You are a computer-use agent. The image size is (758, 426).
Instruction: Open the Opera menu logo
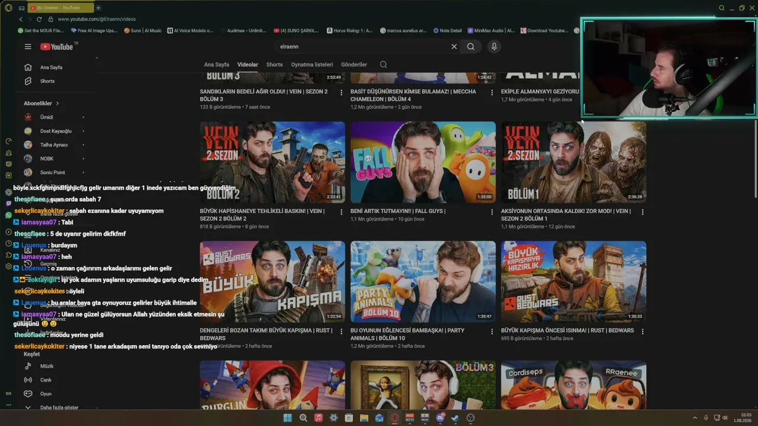click(8, 8)
